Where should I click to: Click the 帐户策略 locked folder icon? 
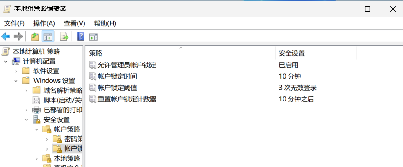(47, 129)
